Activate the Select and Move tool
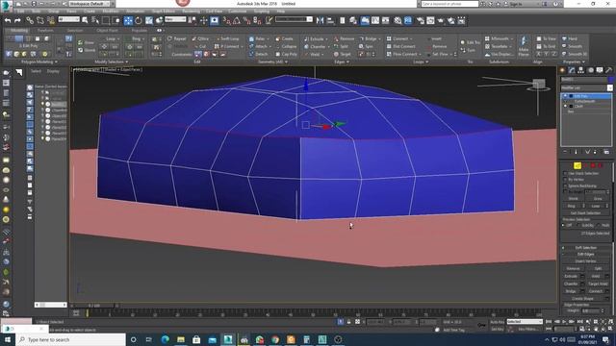Screen dimensions: 616x346 tap(128, 20)
